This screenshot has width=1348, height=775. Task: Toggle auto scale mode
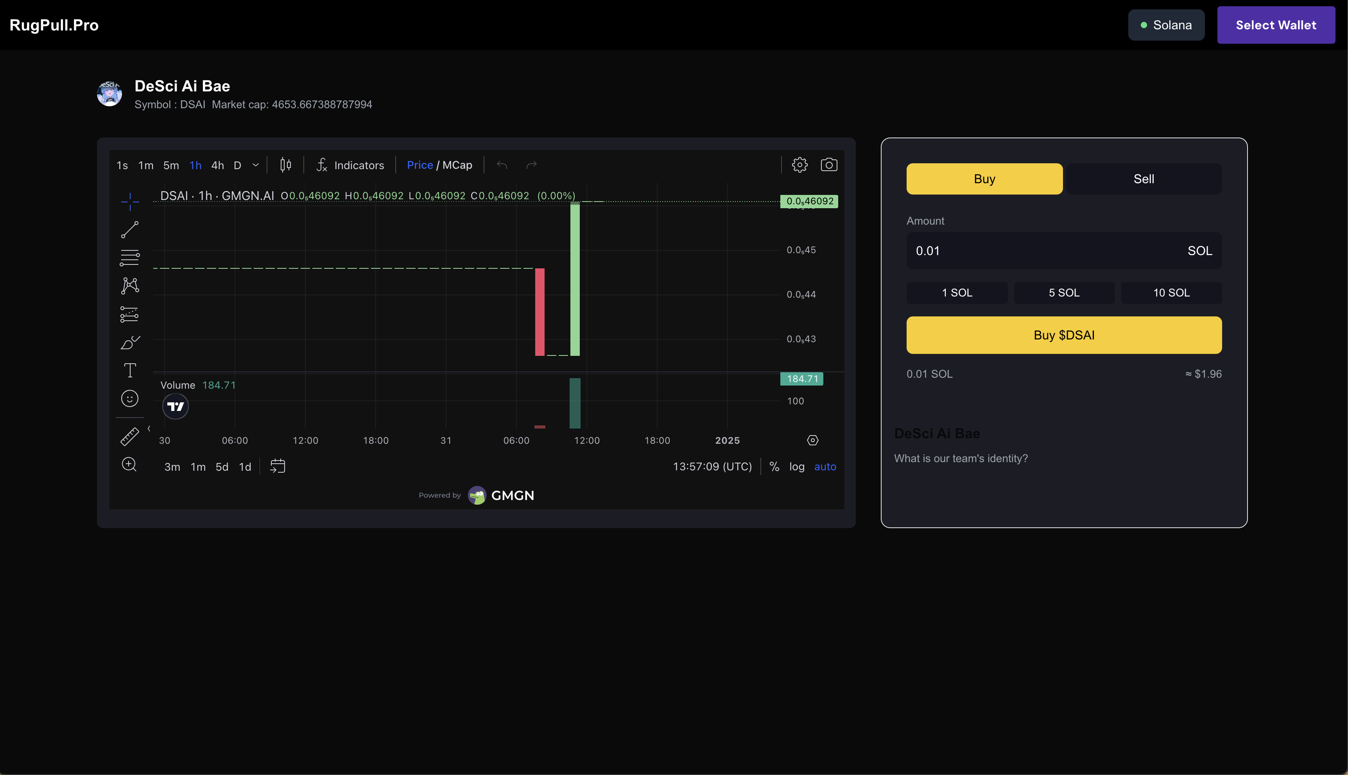point(825,467)
